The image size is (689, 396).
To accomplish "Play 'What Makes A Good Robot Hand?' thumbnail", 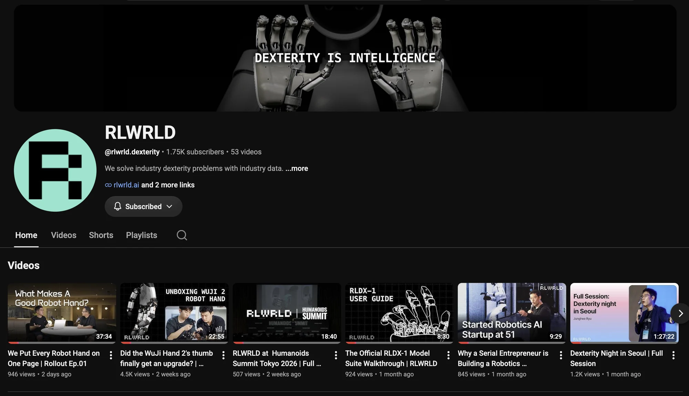I will 62,313.
